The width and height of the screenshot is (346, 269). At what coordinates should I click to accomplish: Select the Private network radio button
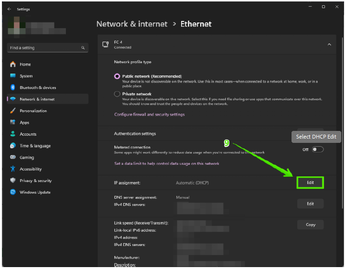click(117, 94)
